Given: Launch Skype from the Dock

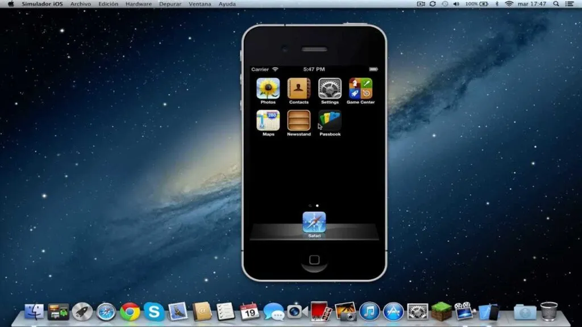Looking at the screenshot, I should [x=153, y=312].
